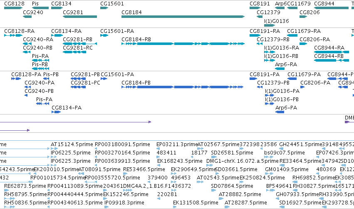354x209 pixels.
Task: Click the CG8128 gene label
Action: coord(14,4)
